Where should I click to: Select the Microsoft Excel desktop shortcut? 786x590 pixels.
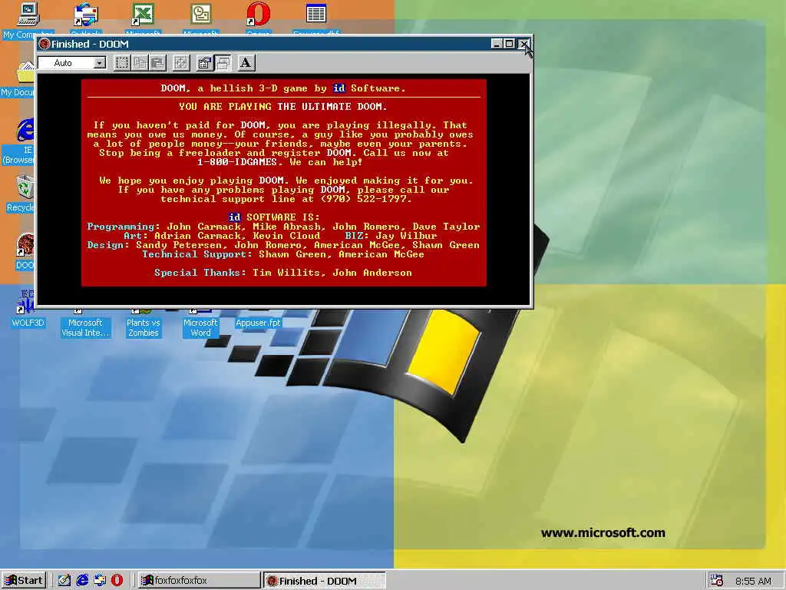(x=143, y=19)
